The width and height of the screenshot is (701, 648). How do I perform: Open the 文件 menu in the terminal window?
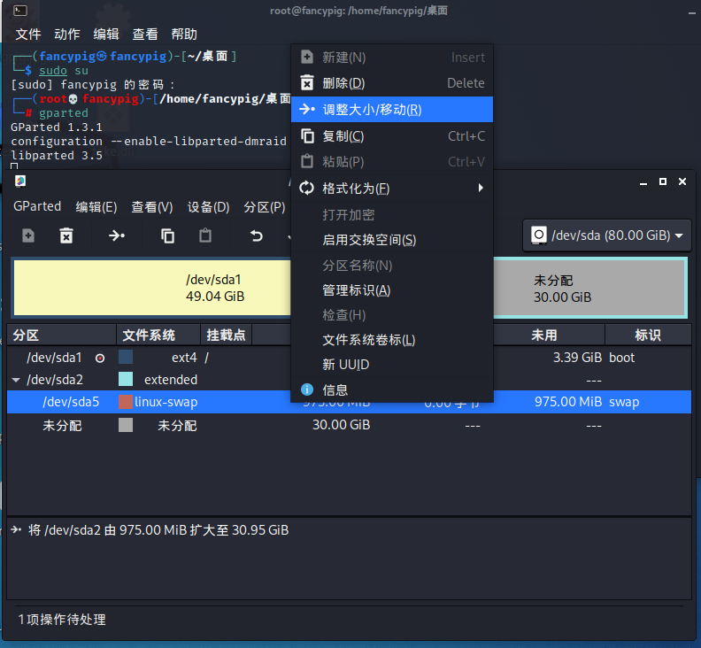tap(28, 34)
